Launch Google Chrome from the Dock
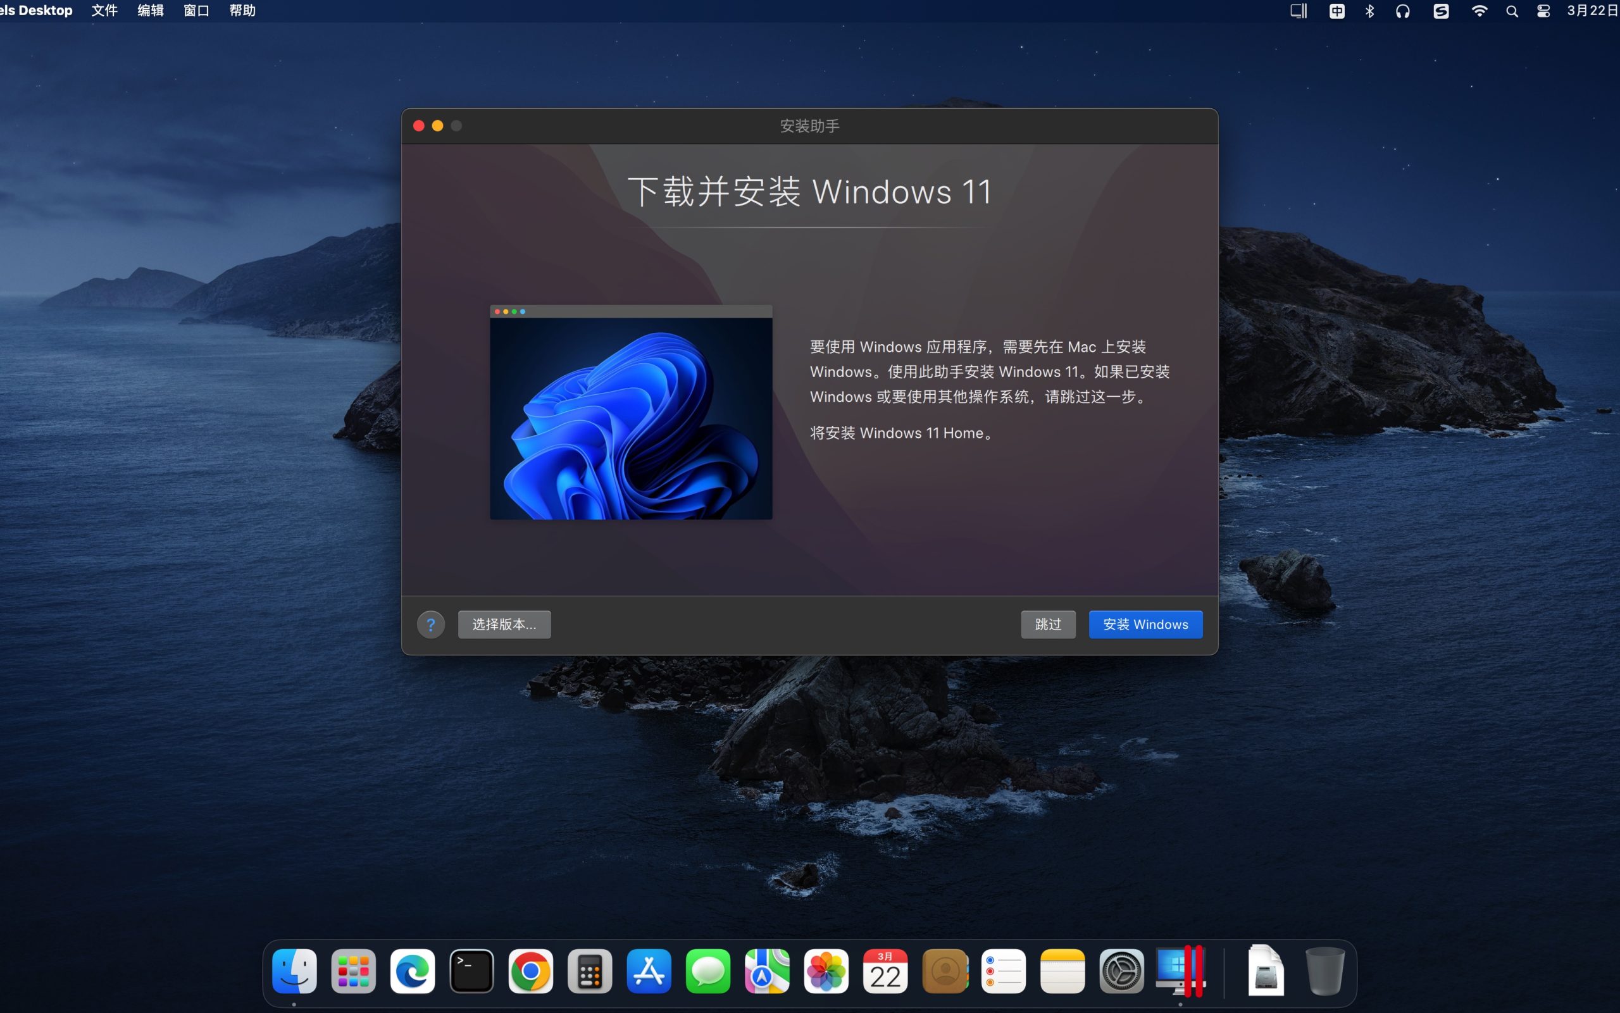 [x=529, y=970]
